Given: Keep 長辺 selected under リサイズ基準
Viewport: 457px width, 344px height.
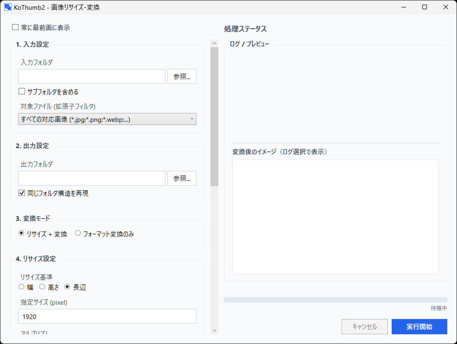Looking at the screenshot, I should (x=68, y=287).
